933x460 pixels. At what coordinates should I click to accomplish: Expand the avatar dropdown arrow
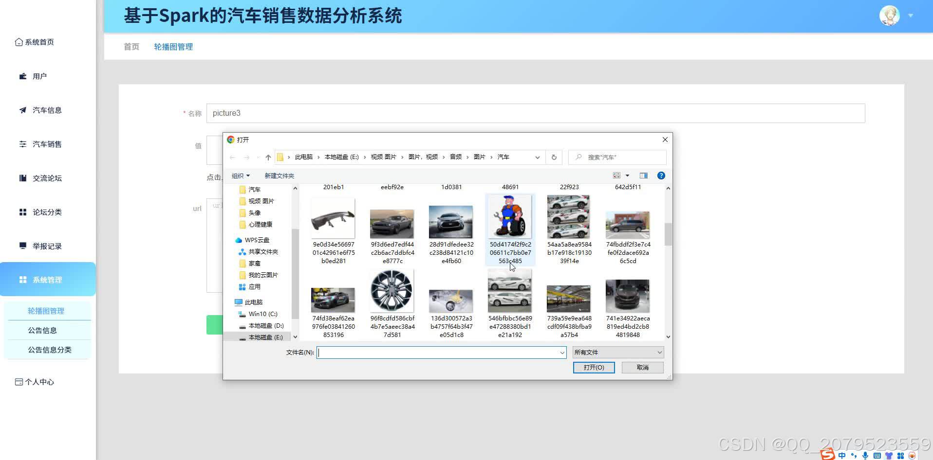coord(911,16)
